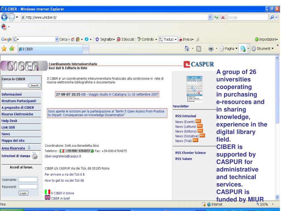This screenshot has width=281, height=211.
Task: Open Risorse Elettroniche in left menu
Action: (x=17, y=114)
